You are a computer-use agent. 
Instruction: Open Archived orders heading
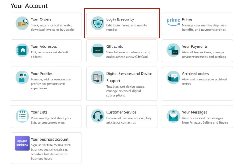[195, 74]
